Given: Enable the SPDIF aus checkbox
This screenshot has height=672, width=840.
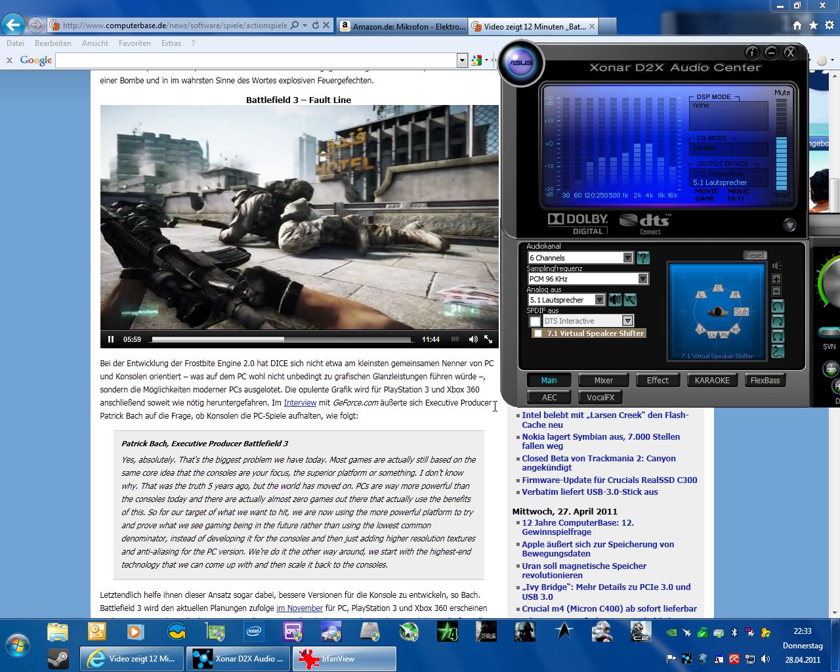Looking at the screenshot, I should click(x=535, y=321).
